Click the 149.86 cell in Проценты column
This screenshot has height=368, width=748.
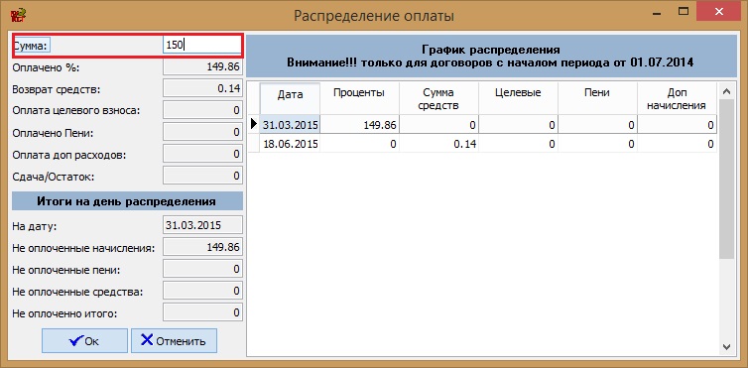359,125
